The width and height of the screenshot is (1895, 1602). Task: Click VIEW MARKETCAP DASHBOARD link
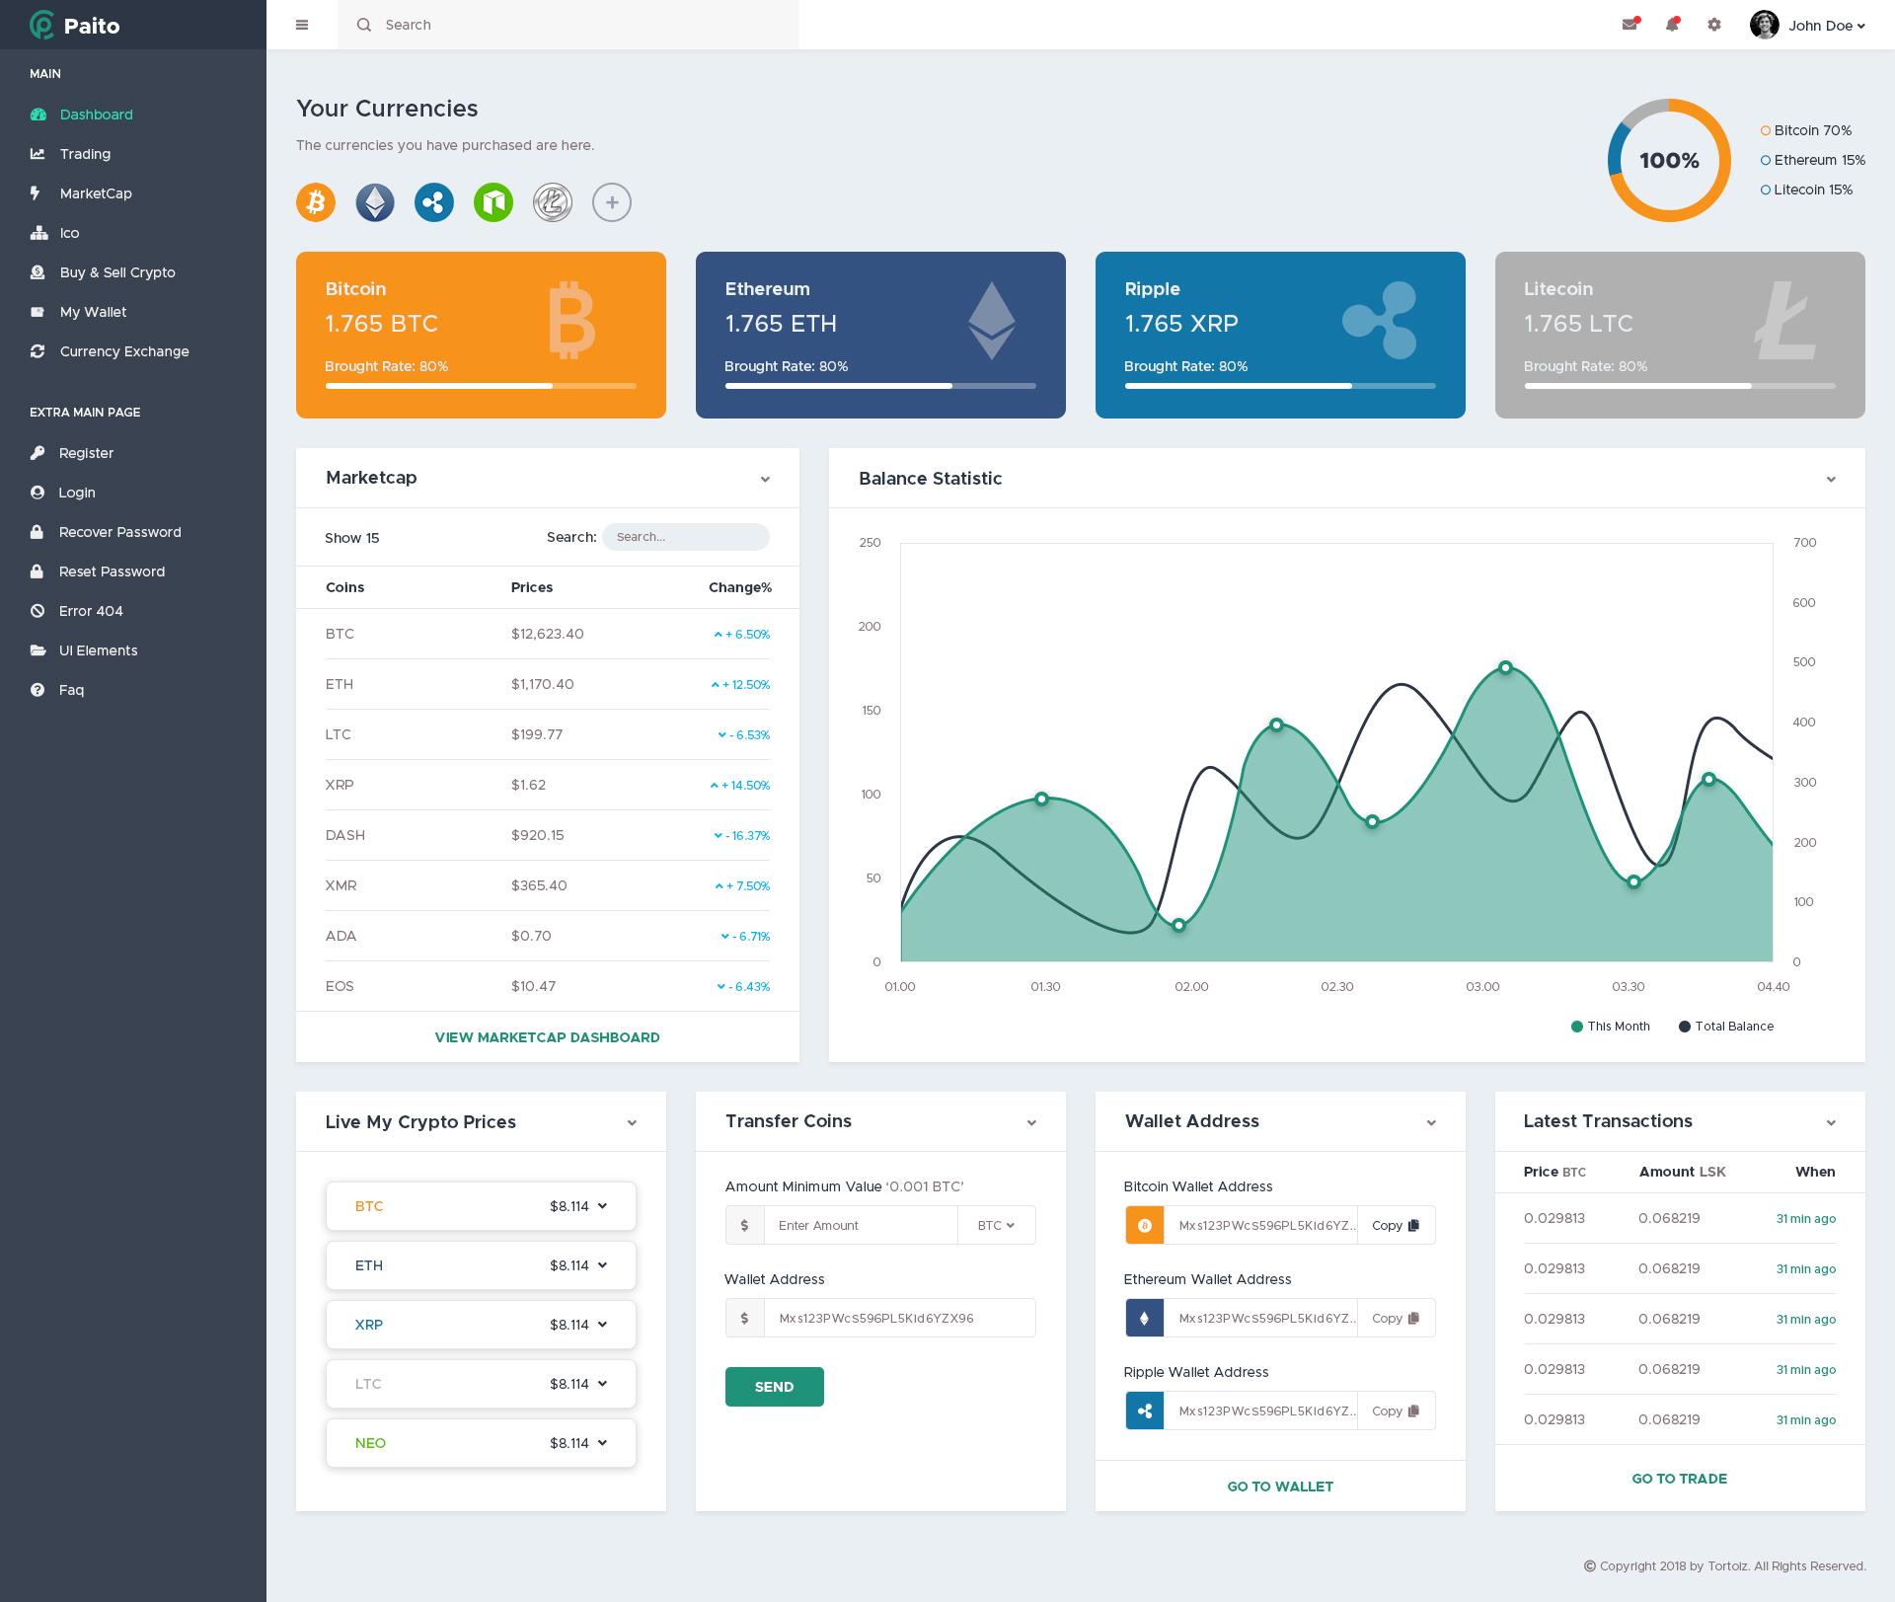pyautogui.click(x=547, y=1037)
